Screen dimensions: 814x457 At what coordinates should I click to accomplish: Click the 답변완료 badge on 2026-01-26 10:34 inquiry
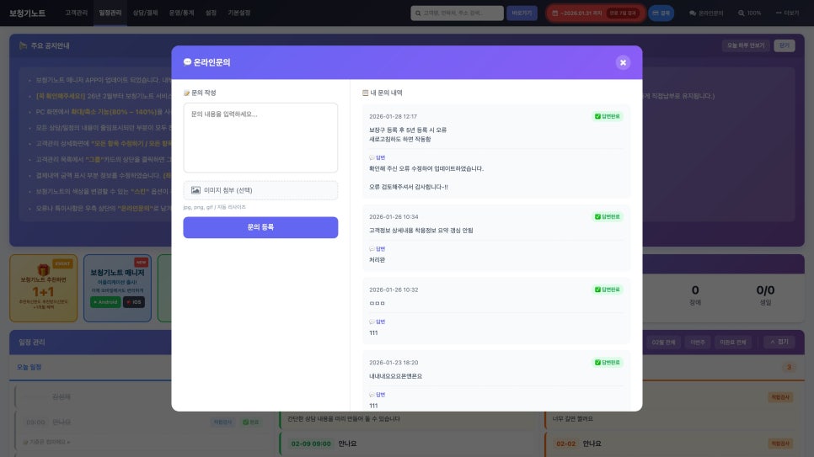click(608, 216)
